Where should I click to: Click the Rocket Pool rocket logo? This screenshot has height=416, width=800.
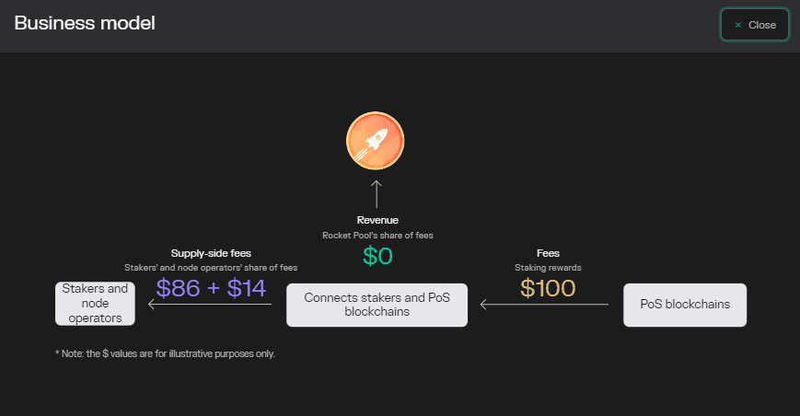375,142
